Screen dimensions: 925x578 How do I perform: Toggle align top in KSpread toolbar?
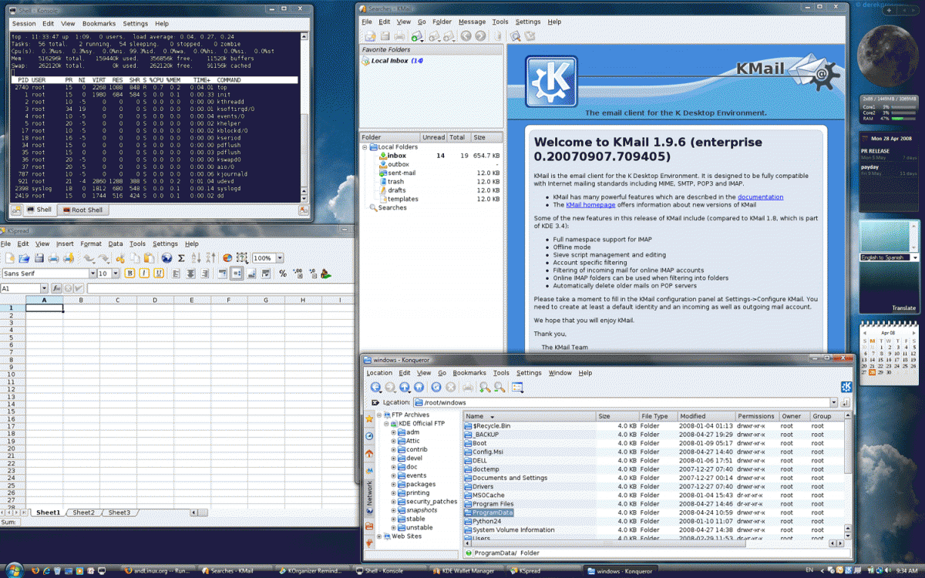(222, 274)
